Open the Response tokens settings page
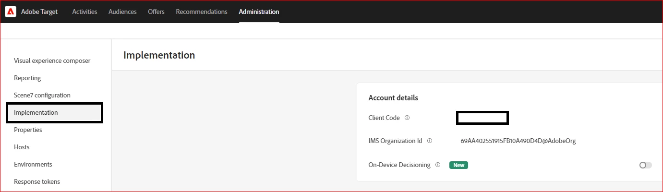Screen dimensions: 663x192 [x=37, y=181]
